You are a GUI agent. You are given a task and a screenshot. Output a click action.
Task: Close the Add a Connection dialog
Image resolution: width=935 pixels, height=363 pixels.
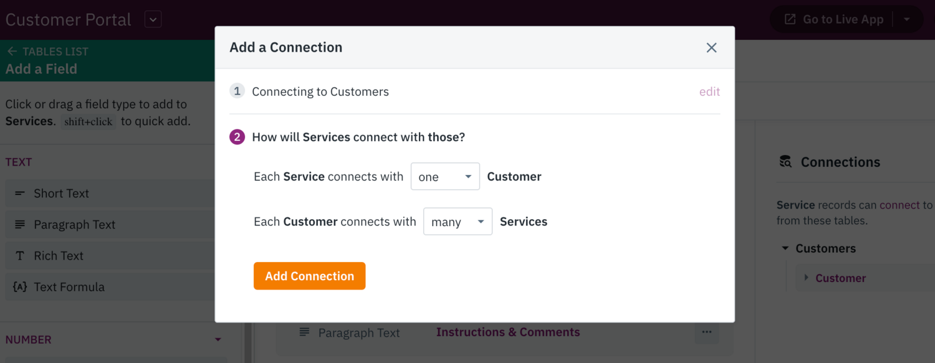click(x=711, y=48)
